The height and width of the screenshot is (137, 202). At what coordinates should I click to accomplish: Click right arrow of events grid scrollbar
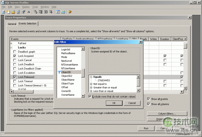tap(182, 92)
